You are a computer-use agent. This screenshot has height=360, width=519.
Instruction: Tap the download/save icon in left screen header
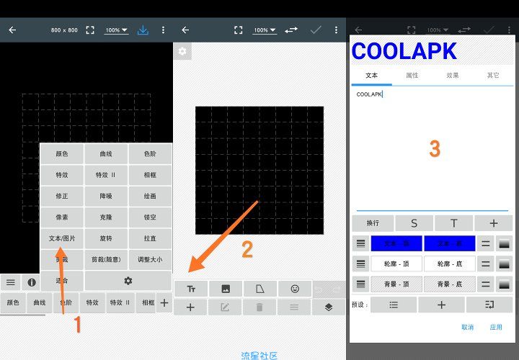click(143, 30)
